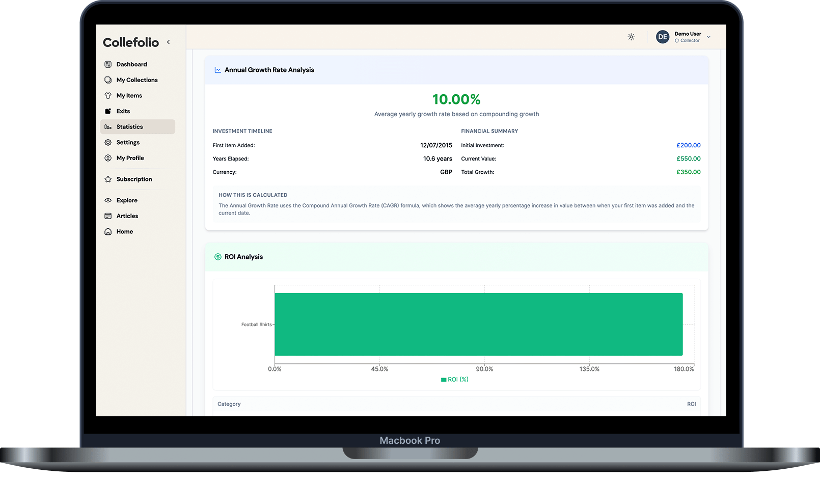This screenshot has width=820, height=481.
Task: Click the green Football Shirts ROI bar
Action: [478, 324]
